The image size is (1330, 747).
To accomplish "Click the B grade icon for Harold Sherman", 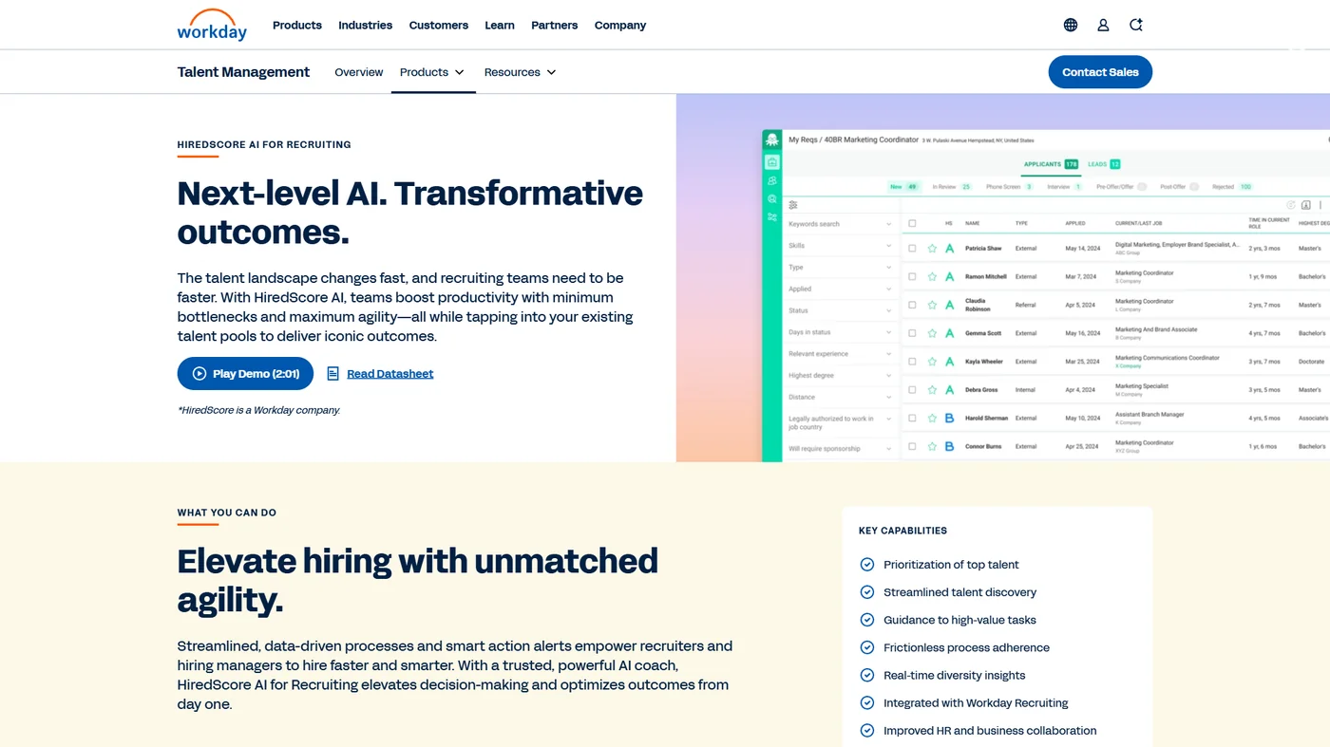I will click(x=949, y=418).
